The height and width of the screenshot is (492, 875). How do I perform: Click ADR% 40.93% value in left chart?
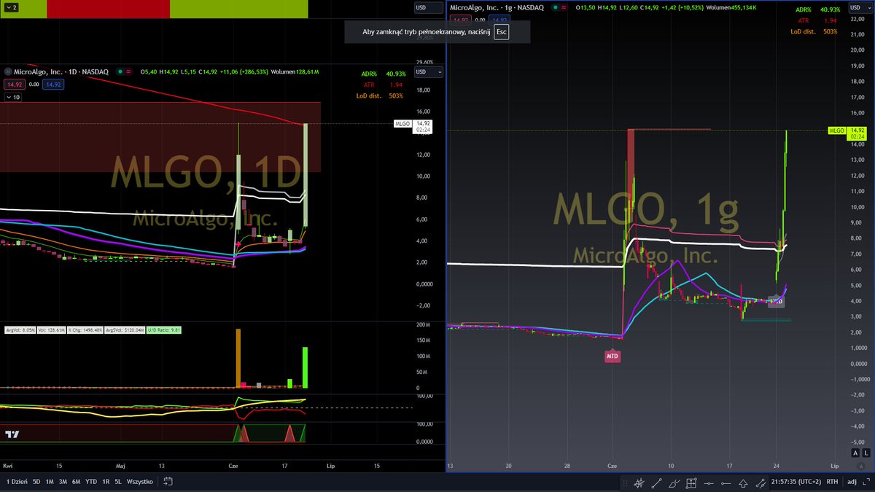(394, 74)
